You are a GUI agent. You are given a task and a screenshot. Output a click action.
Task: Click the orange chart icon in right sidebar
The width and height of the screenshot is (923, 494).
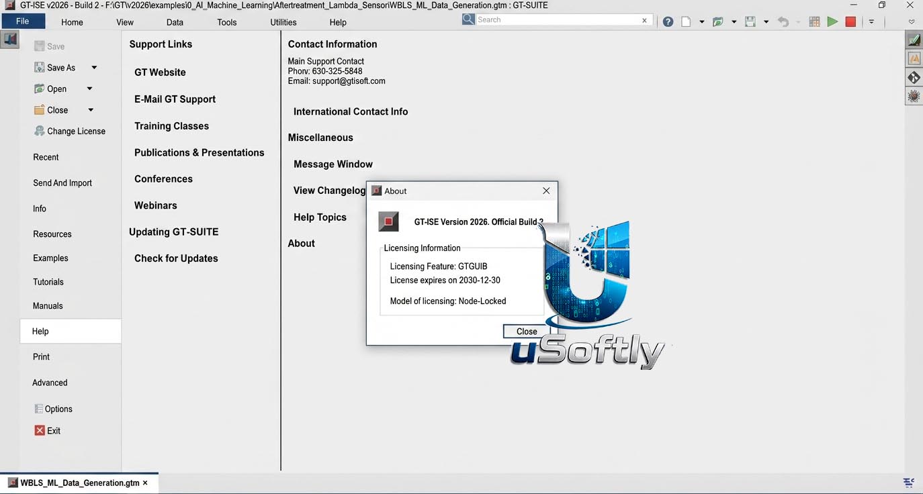pos(914,59)
